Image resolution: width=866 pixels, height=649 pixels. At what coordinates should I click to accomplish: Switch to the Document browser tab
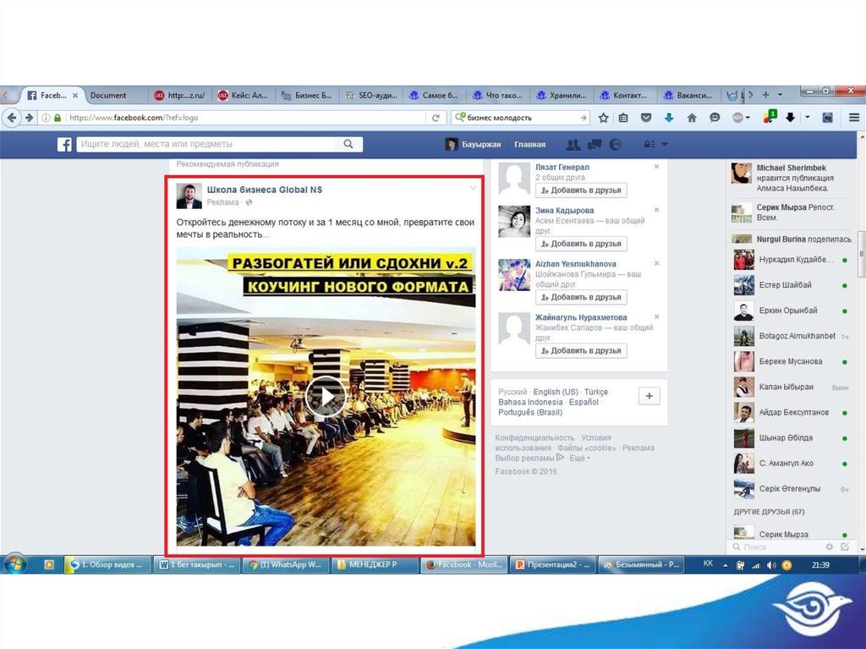pos(108,95)
